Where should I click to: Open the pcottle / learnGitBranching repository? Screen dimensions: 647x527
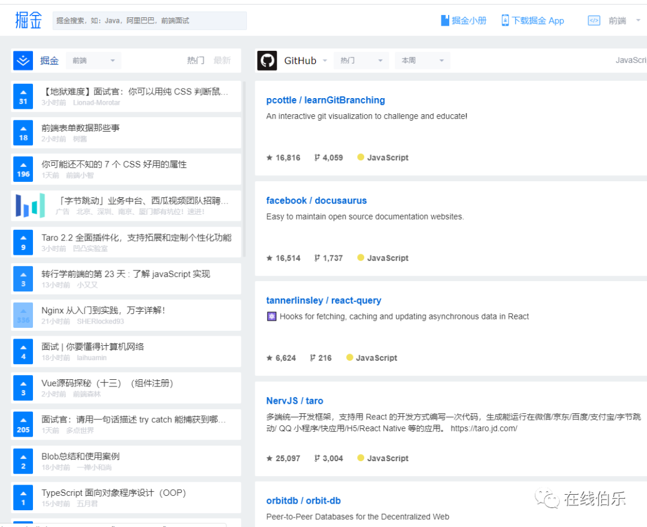click(325, 100)
